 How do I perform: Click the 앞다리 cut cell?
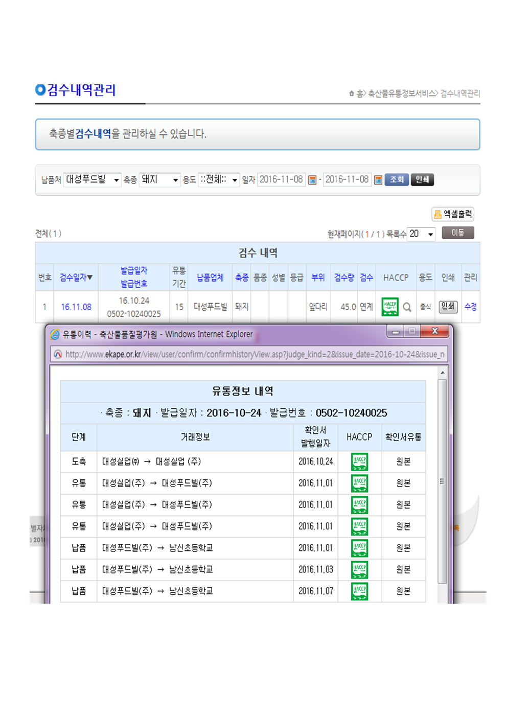[x=318, y=307]
